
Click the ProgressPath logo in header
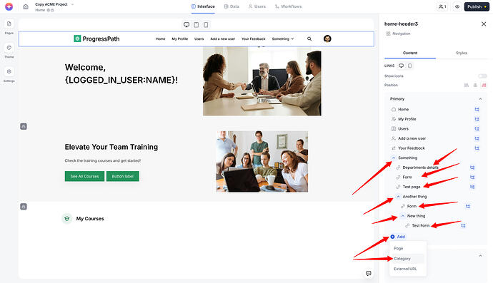(97, 38)
